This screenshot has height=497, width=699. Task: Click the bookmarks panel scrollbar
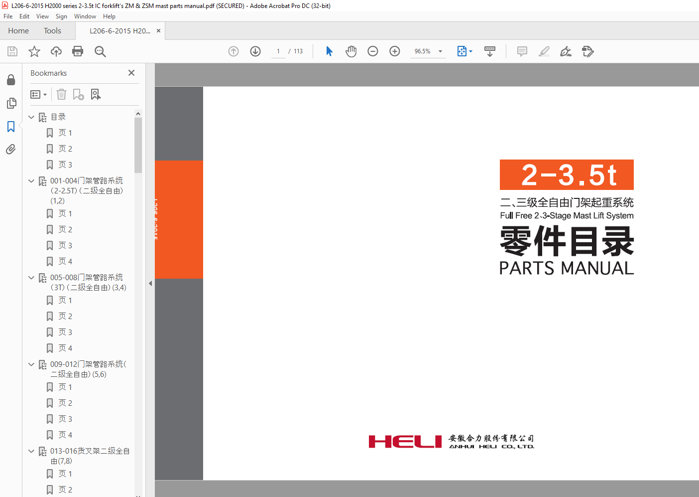(138, 145)
